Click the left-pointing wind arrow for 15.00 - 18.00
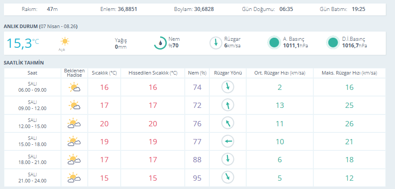The height and width of the screenshot is (189, 395). coord(228,141)
